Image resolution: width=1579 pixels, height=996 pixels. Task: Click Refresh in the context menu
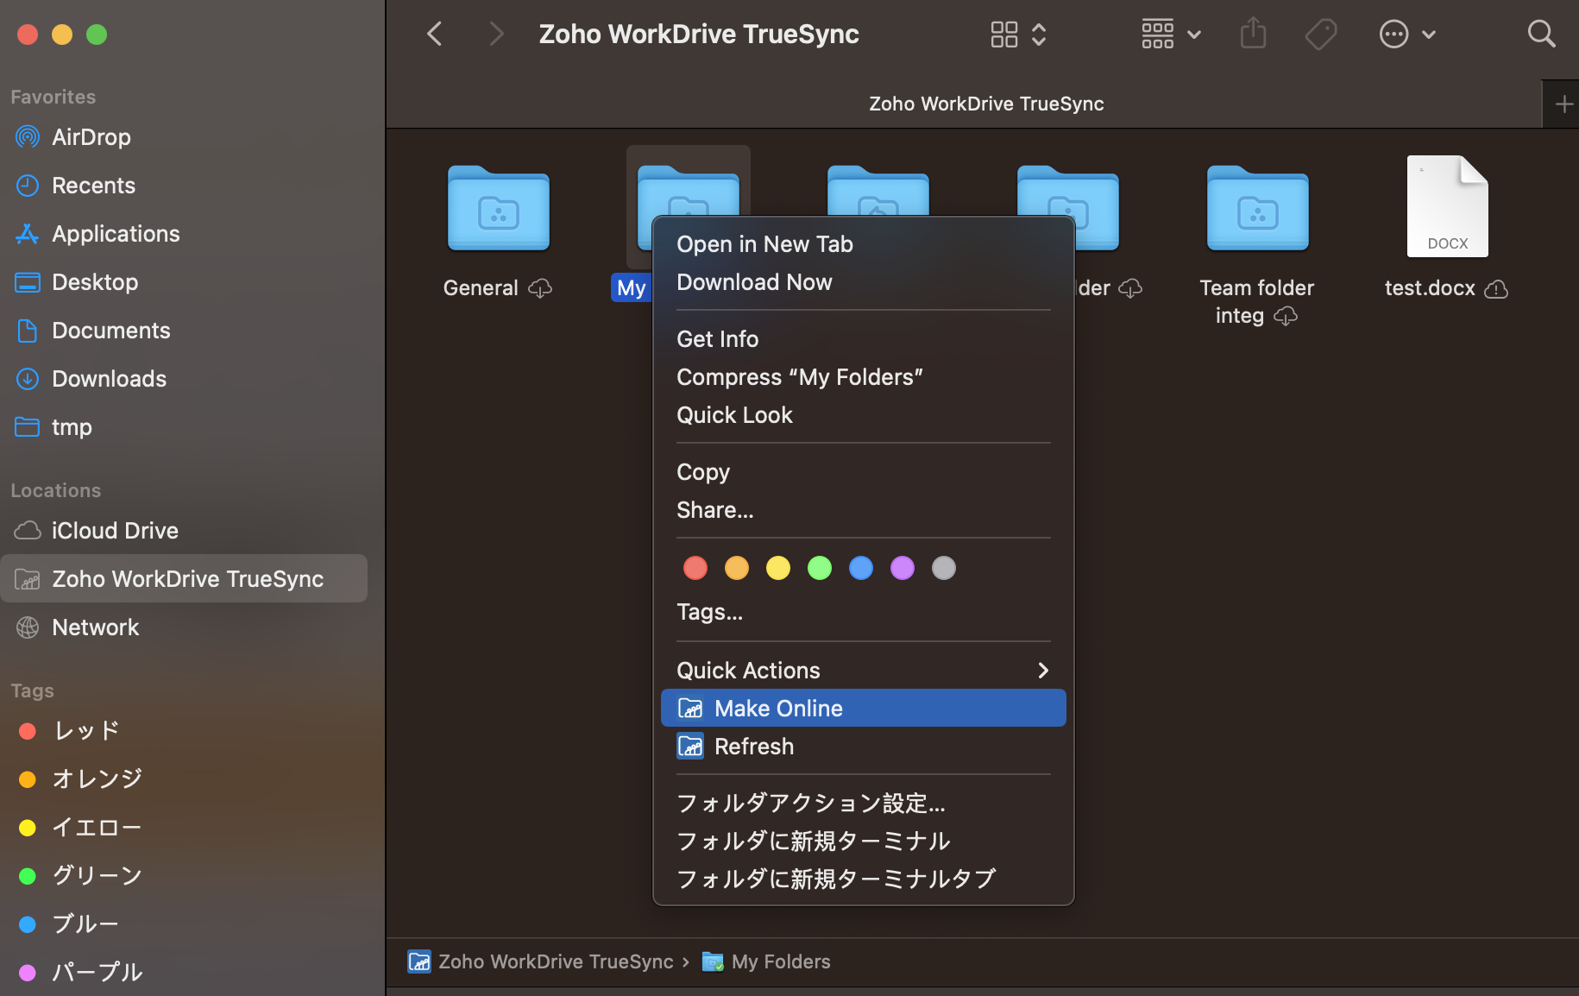click(x=753, y=747)
